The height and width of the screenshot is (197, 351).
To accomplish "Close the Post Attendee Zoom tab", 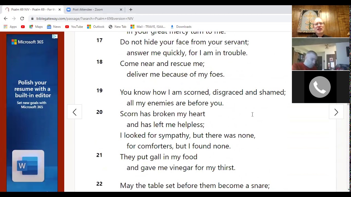I will (x=121, y=10).
